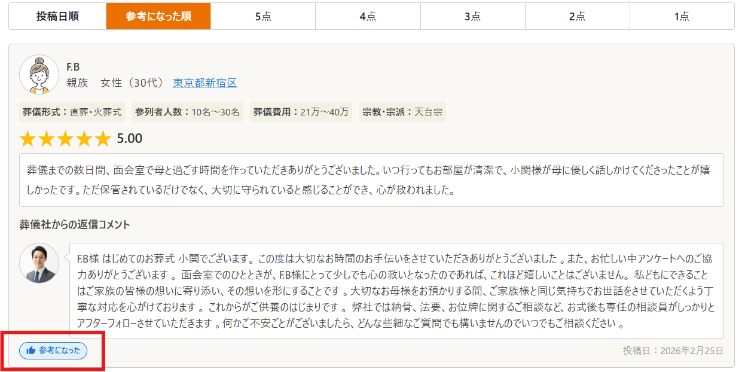Filter reviews by 5点 rating
Image resolution: width=742 pixels, height=372 pixels.
pos(263,16)
